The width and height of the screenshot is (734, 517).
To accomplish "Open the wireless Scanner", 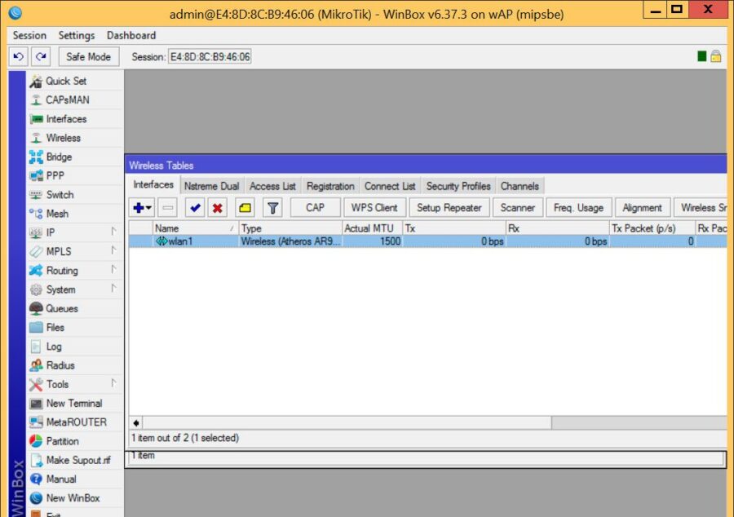I will [x=517, y=208].
